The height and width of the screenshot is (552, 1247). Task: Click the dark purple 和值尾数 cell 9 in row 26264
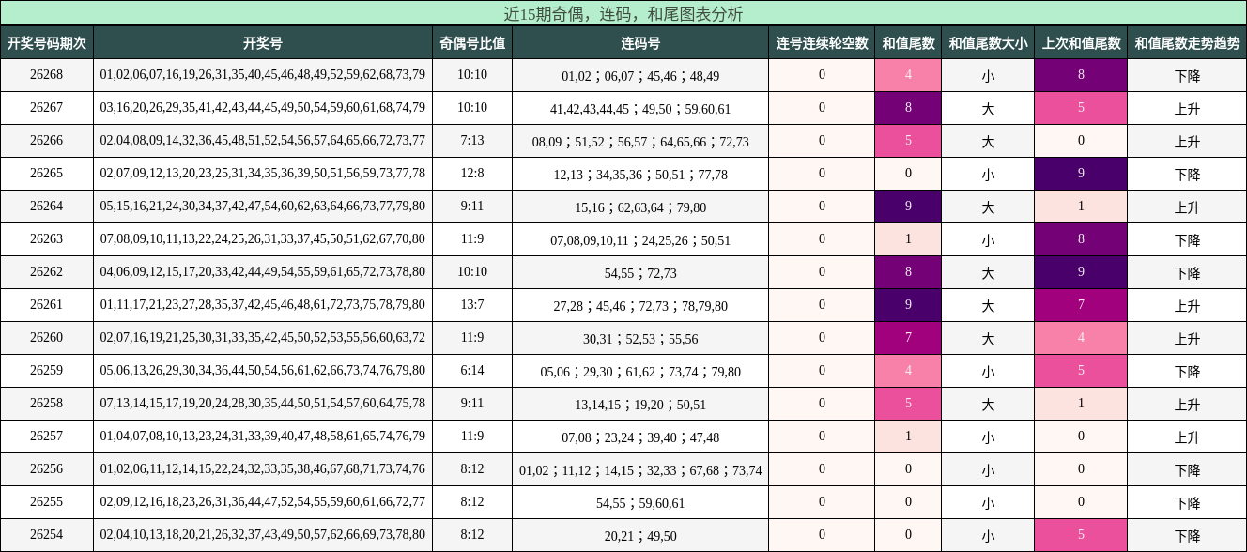908,207
